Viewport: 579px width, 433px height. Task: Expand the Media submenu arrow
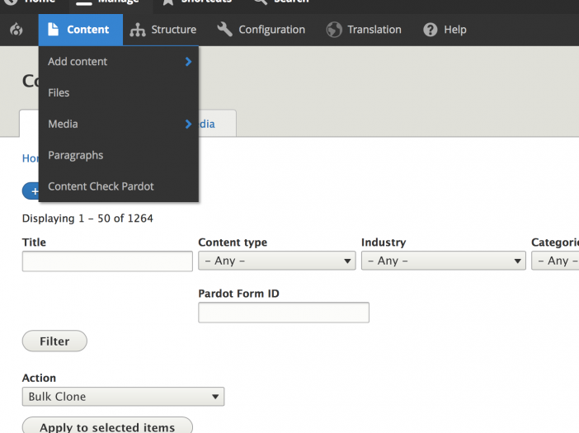coord(189,125)
